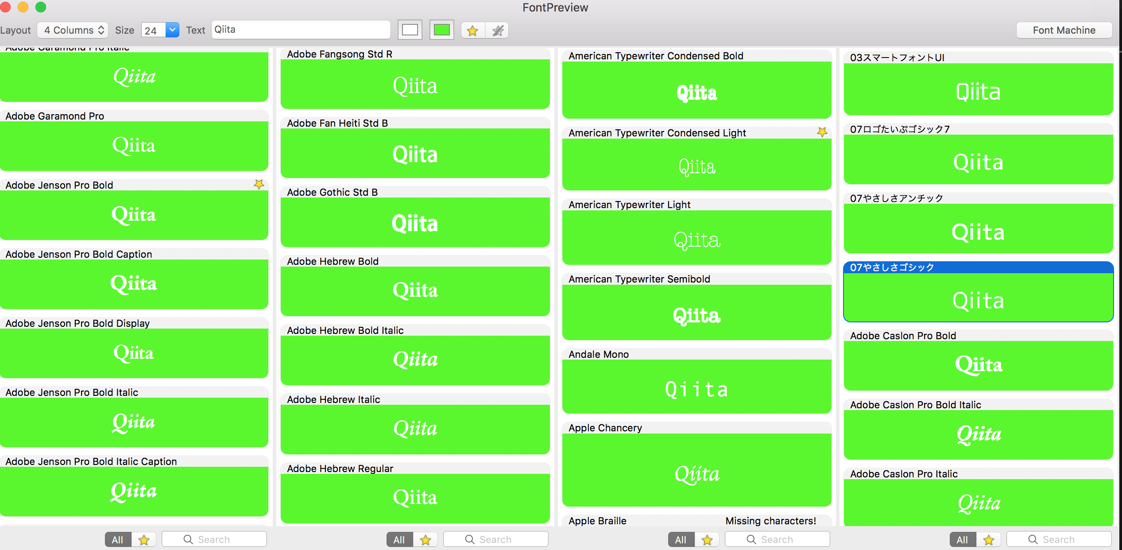Click the add-favorite star toolbar button
Screen dimensions: 1122x550
[472, 31]
